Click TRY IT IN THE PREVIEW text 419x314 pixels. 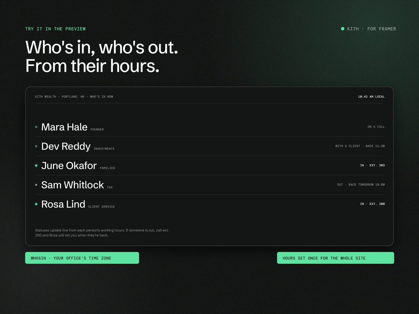[55, 29]
